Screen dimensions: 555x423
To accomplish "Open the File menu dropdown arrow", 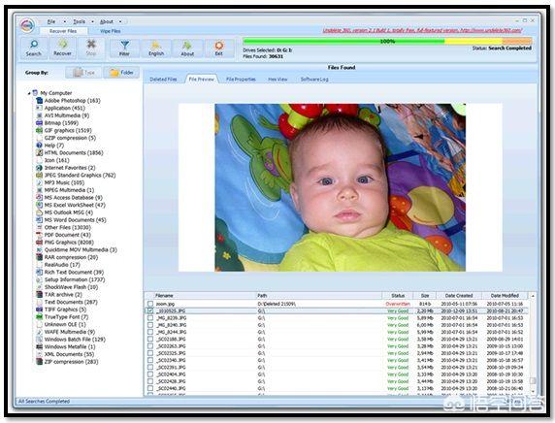I will tap(64, 22).
